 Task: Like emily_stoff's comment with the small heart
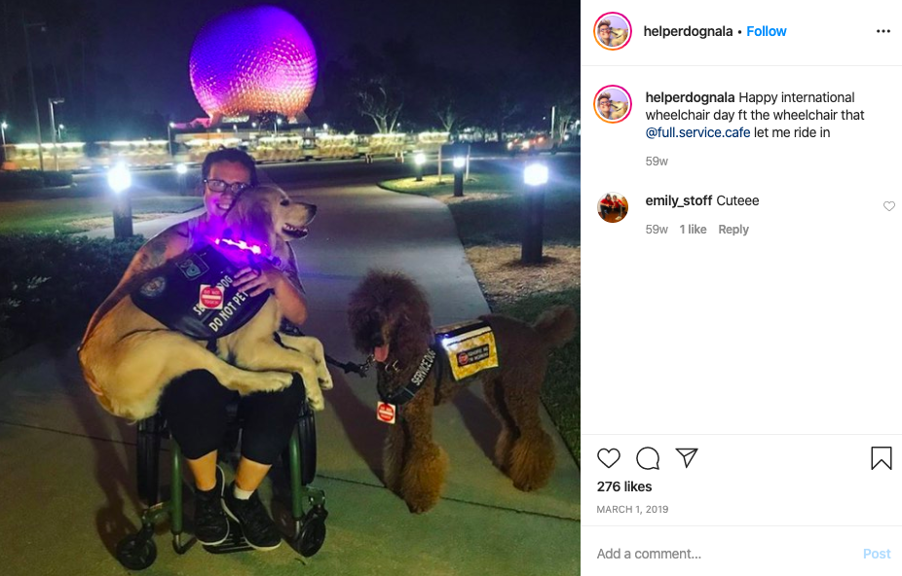pyautogui.click(x=888, y=206)
